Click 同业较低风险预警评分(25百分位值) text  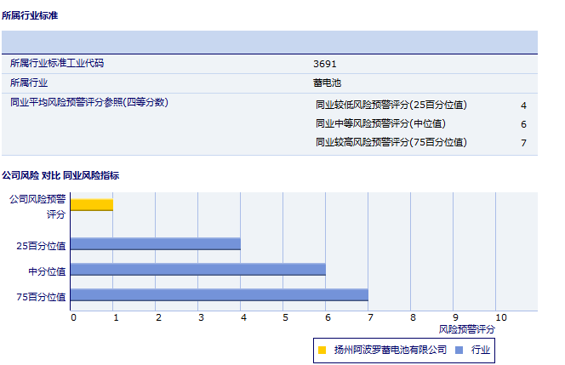click(x=391, y=106)
